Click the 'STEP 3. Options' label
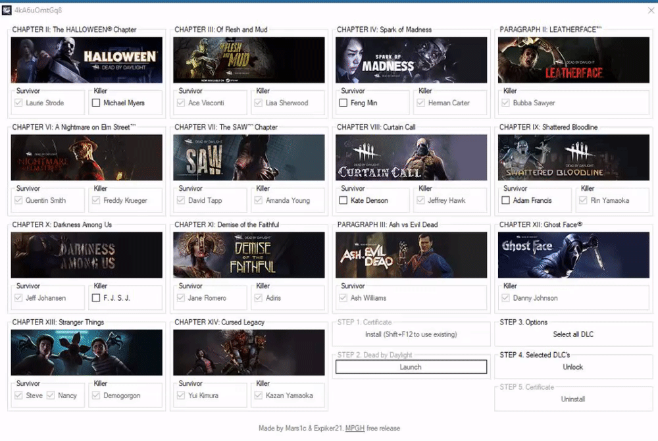Image resolution: width=658 pixels, height=441 pixels. click(523, 323)
